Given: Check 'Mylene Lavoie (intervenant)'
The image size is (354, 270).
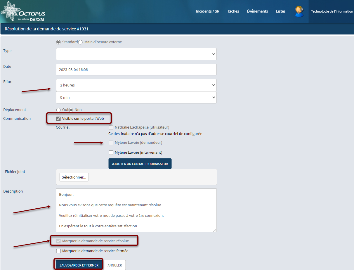Looking at the screenshot, I should [111, 152].
